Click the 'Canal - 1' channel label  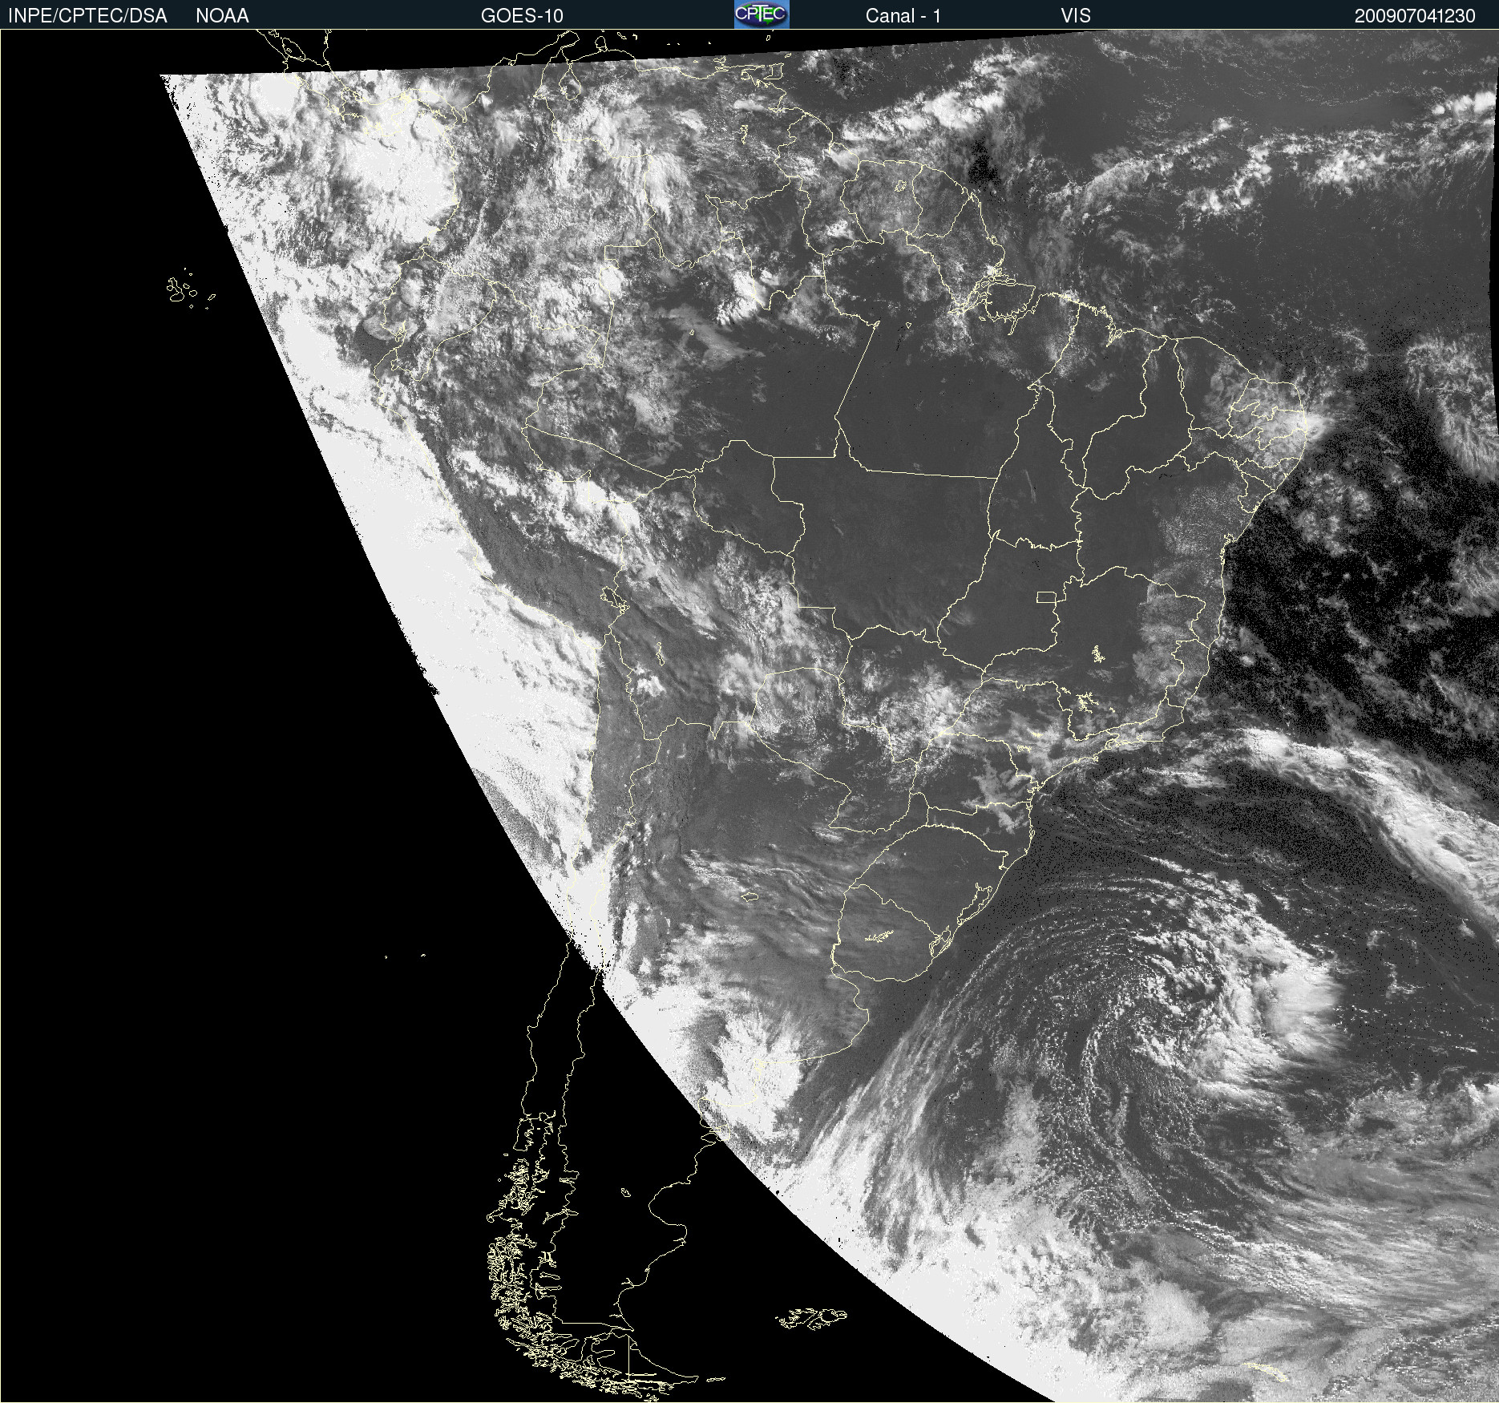pyautogui.click(x=903, y=16)
